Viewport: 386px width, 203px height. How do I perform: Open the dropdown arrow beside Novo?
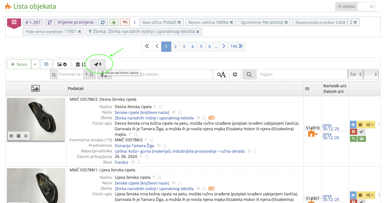(x=35, y=64)
